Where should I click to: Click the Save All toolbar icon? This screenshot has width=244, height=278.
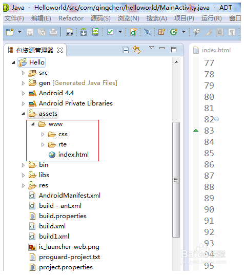42,32
